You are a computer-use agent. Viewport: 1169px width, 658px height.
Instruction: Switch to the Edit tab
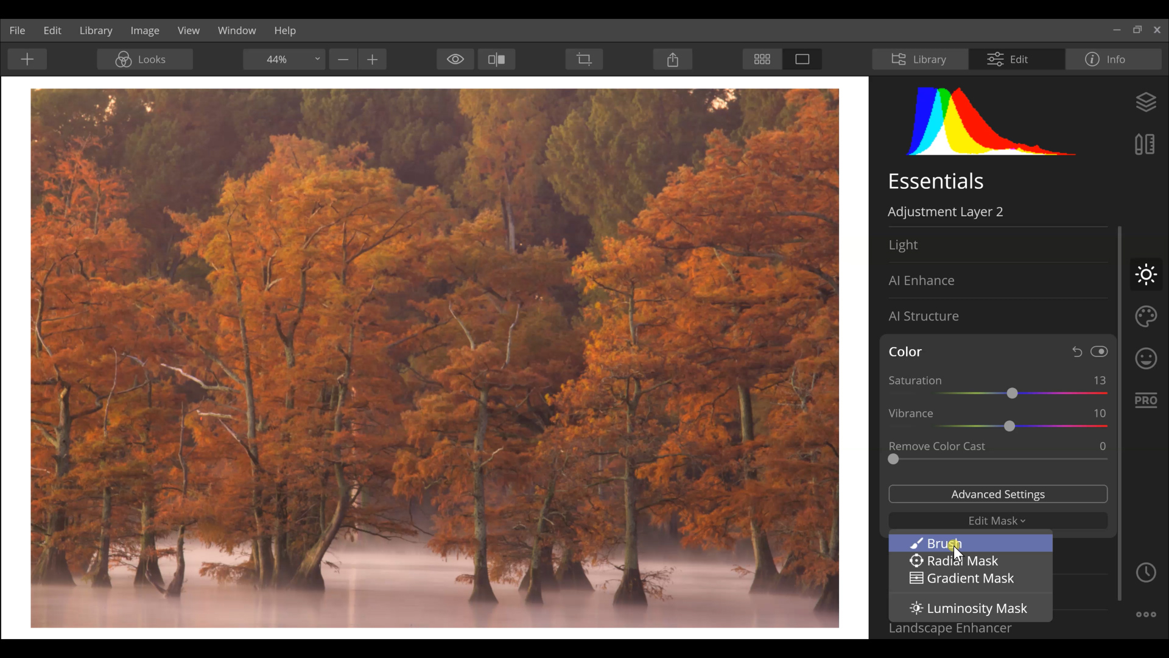[x=1017, y=59]
